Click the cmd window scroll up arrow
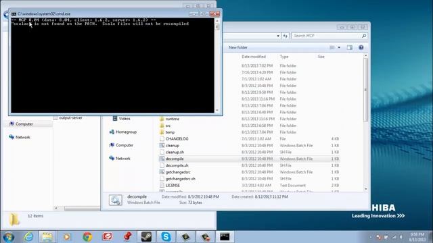The width and height of the screenshot is (433, 243). pyautogui.click(x=217, y=21)
